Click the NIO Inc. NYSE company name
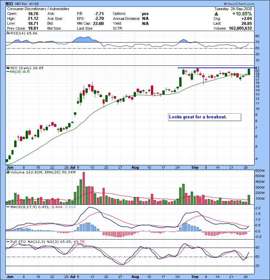This screenshot has height=280, width=270. (27, 4)
